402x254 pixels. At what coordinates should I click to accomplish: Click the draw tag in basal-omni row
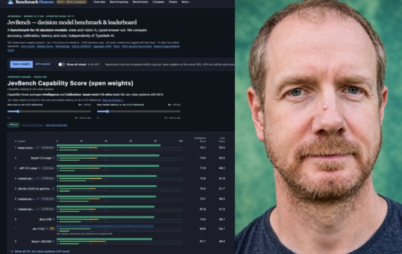coord(48,148)
